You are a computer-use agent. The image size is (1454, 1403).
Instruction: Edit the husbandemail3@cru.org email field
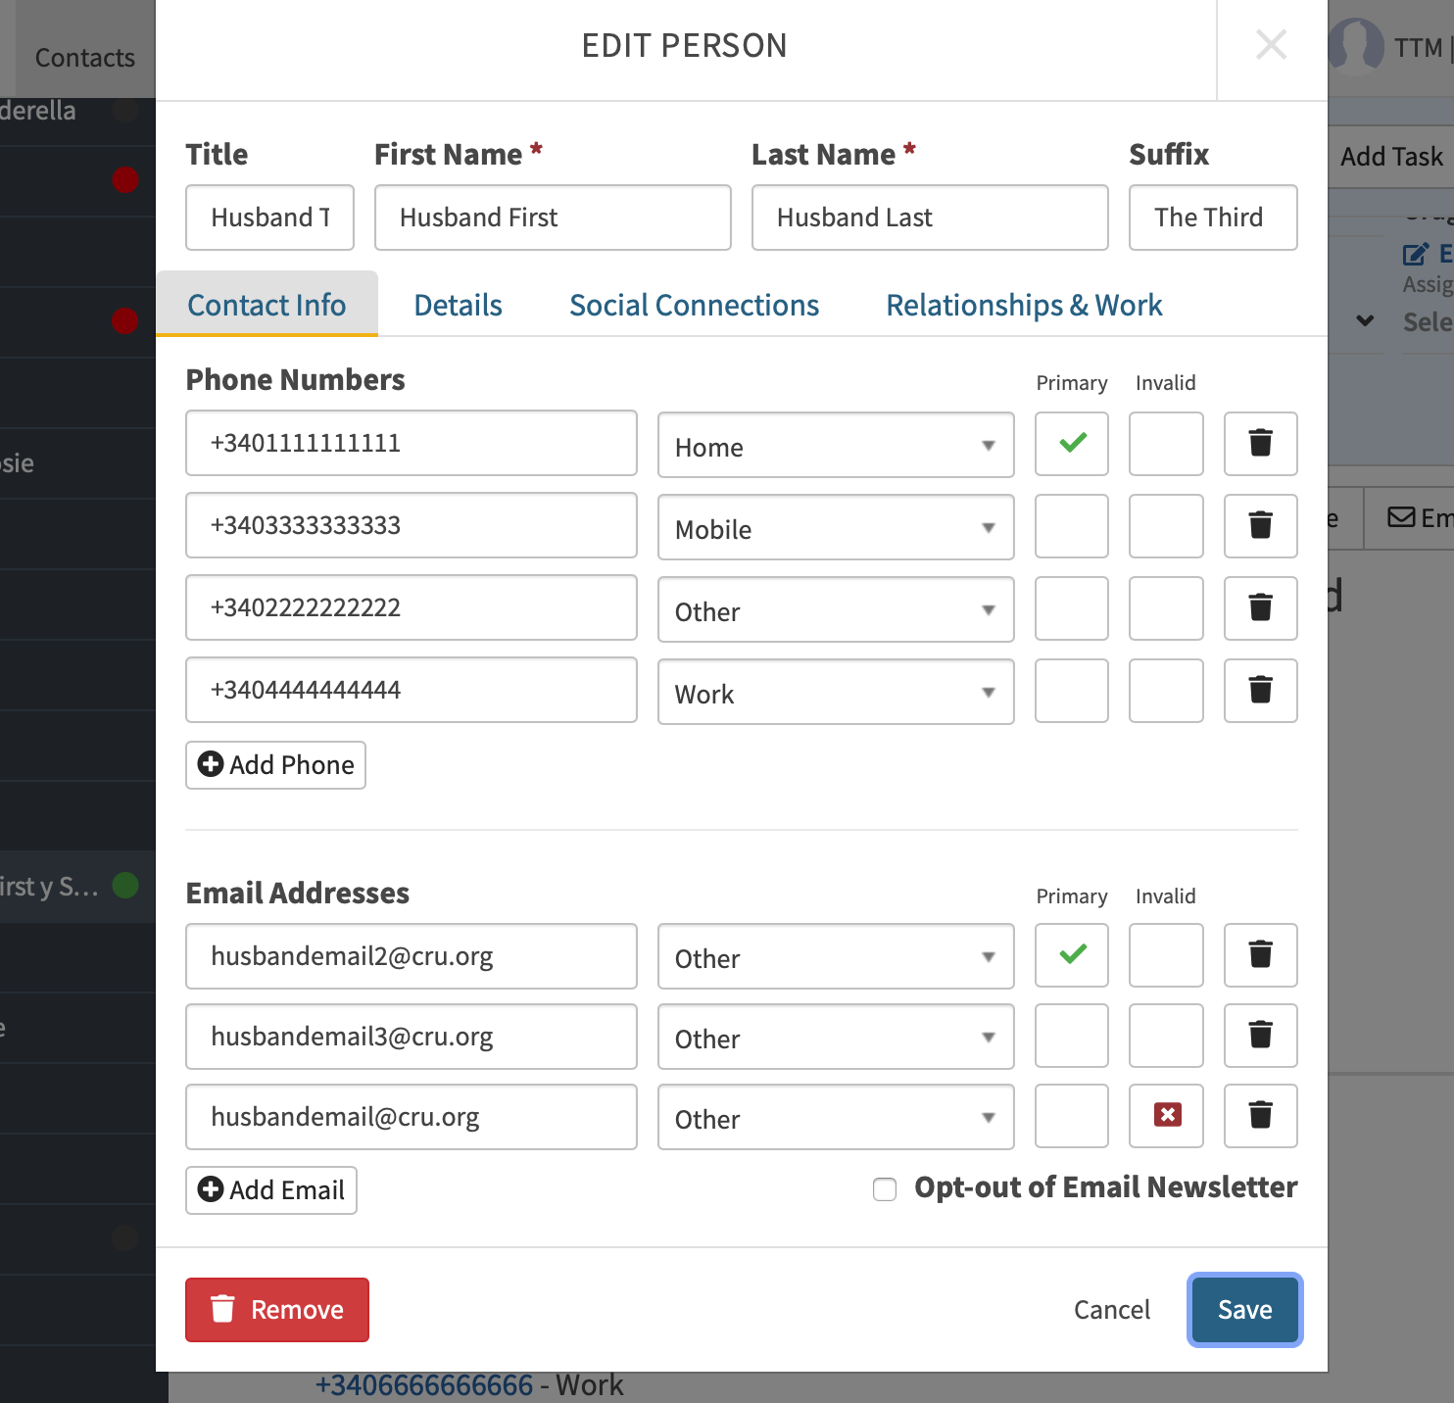pyautogui.click(x=412, y=1037)
